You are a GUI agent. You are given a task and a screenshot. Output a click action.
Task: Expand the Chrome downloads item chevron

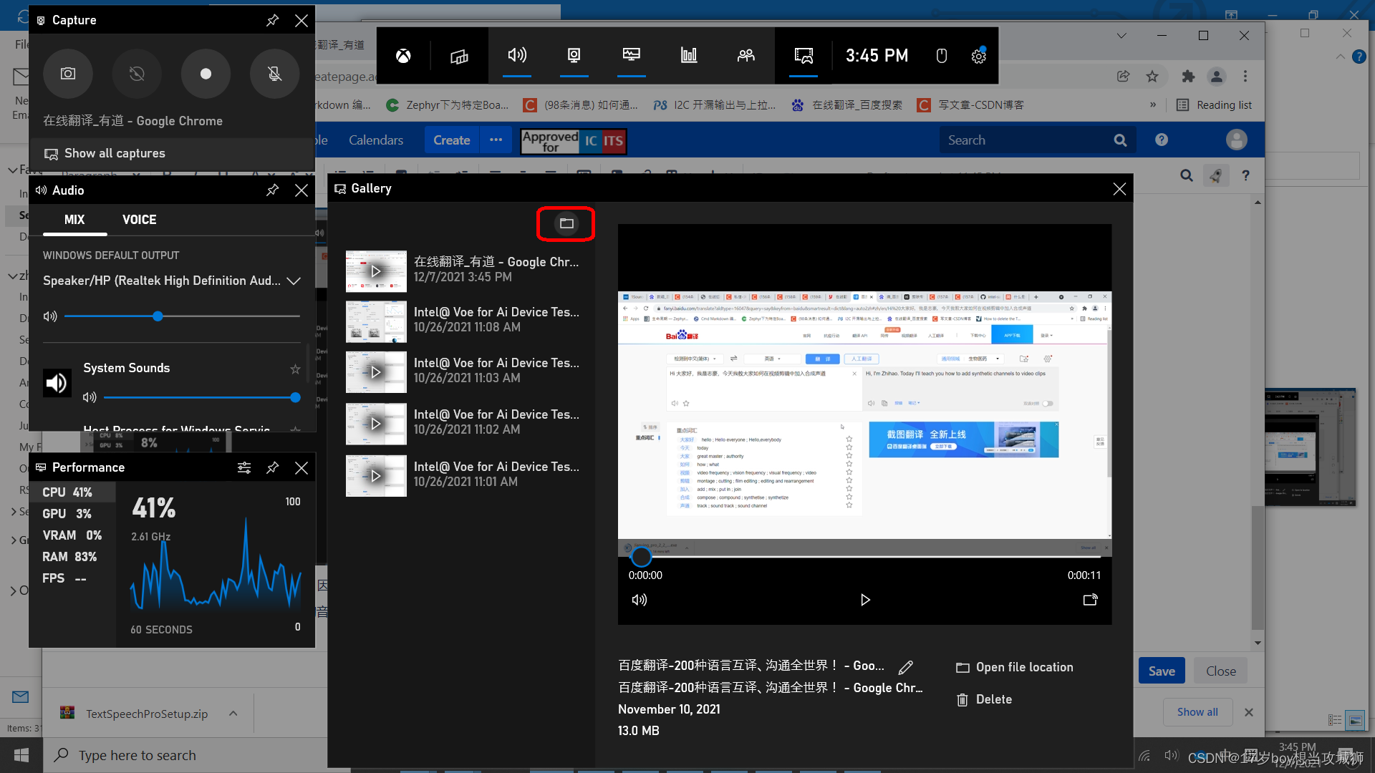coord(233,714)
